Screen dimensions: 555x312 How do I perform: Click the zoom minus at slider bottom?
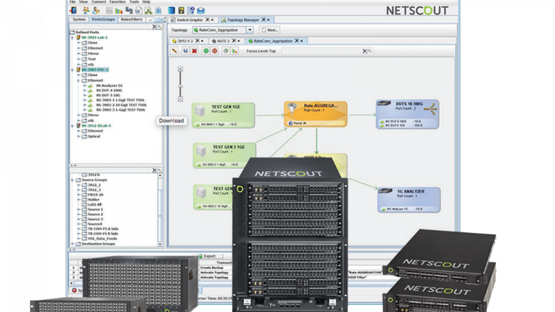[180, 99]
